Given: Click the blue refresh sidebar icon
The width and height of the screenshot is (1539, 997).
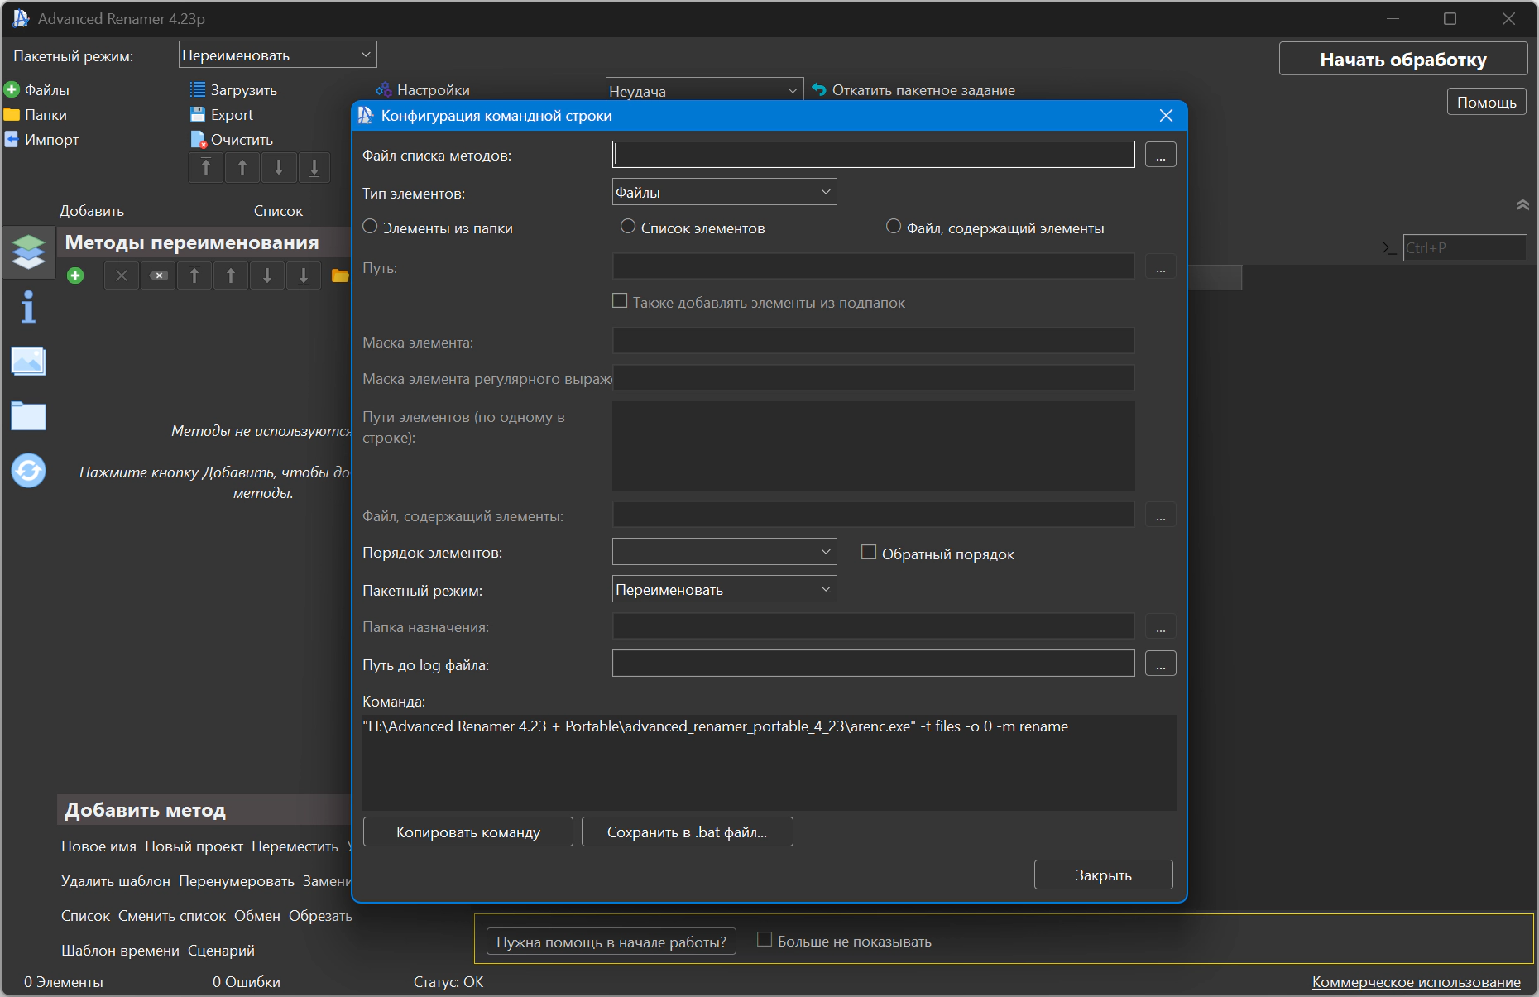Looking at the screenshot, I should click(28, 470).
